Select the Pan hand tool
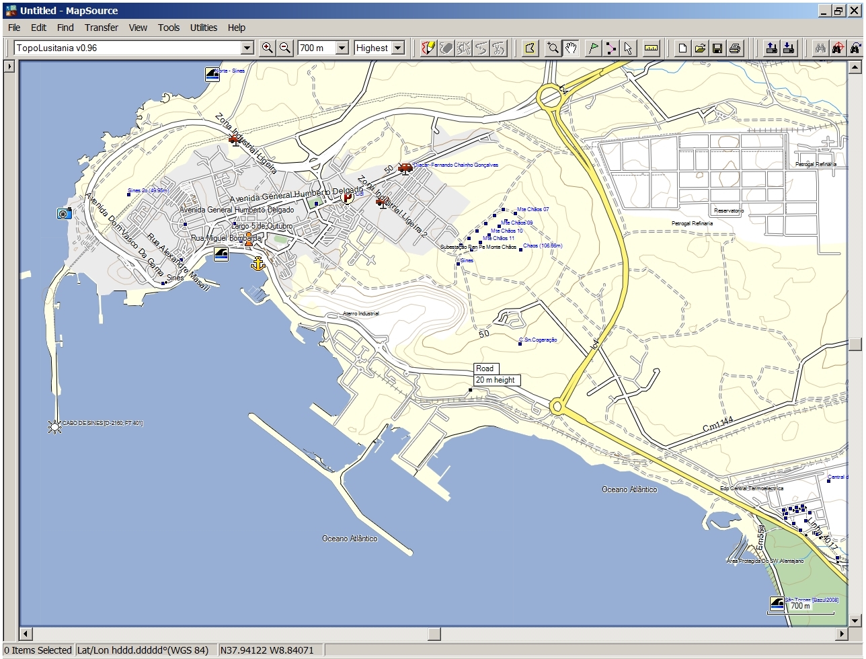 570,48
